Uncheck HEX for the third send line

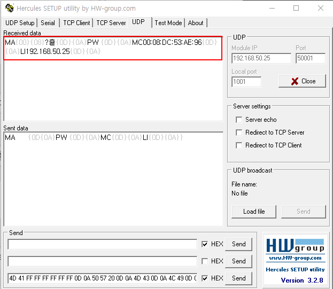(x=205, y=278)
